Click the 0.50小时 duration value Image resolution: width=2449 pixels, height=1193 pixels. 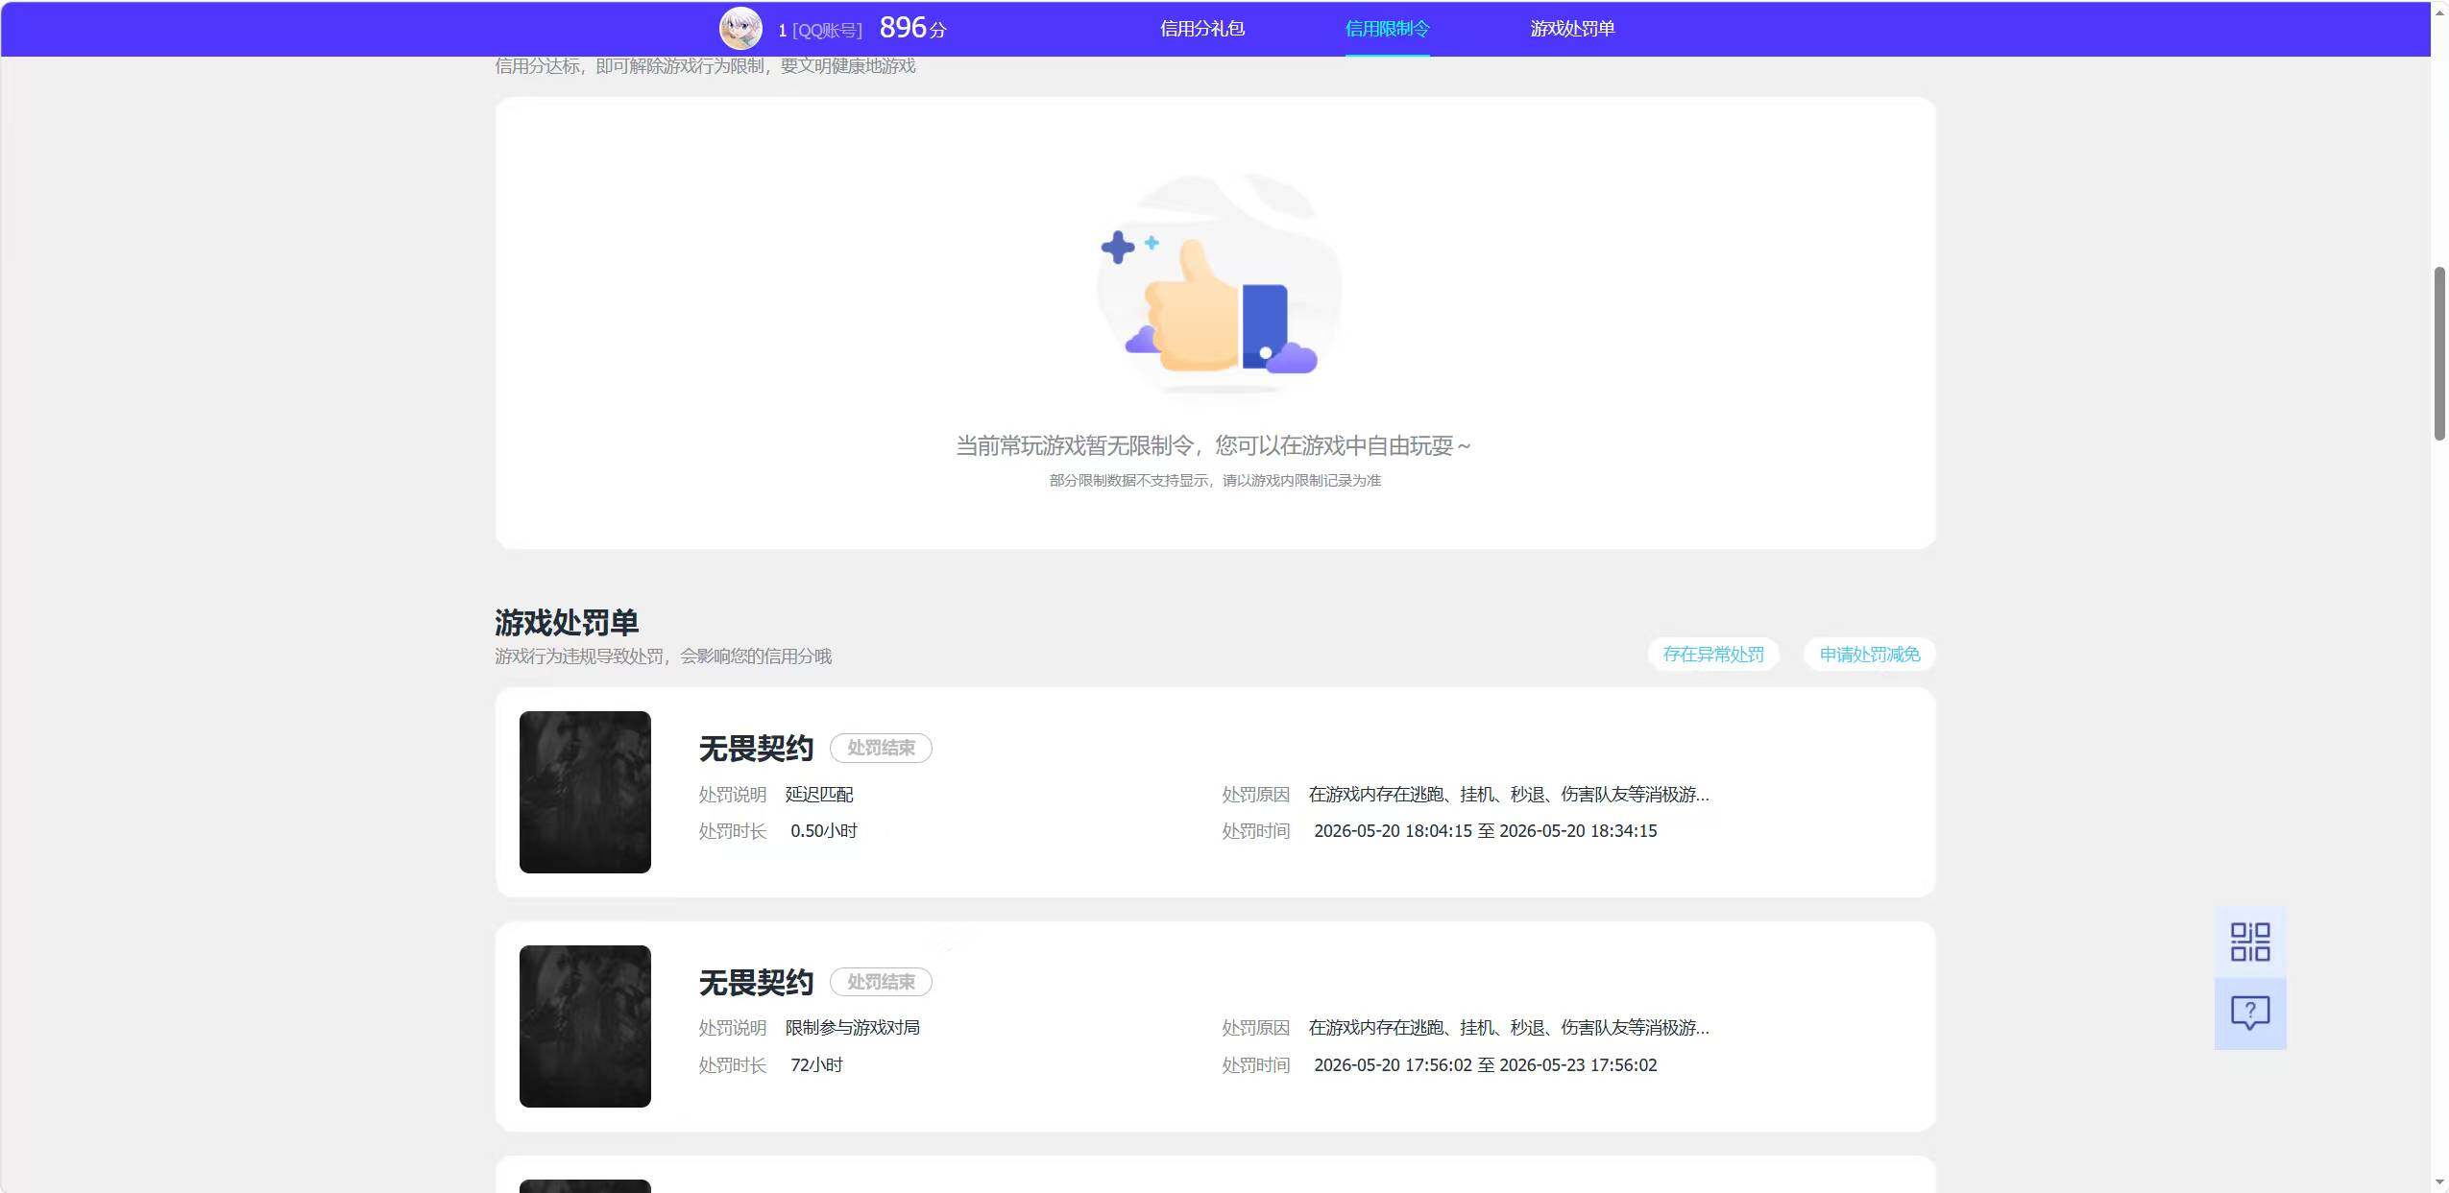point(824,831)
